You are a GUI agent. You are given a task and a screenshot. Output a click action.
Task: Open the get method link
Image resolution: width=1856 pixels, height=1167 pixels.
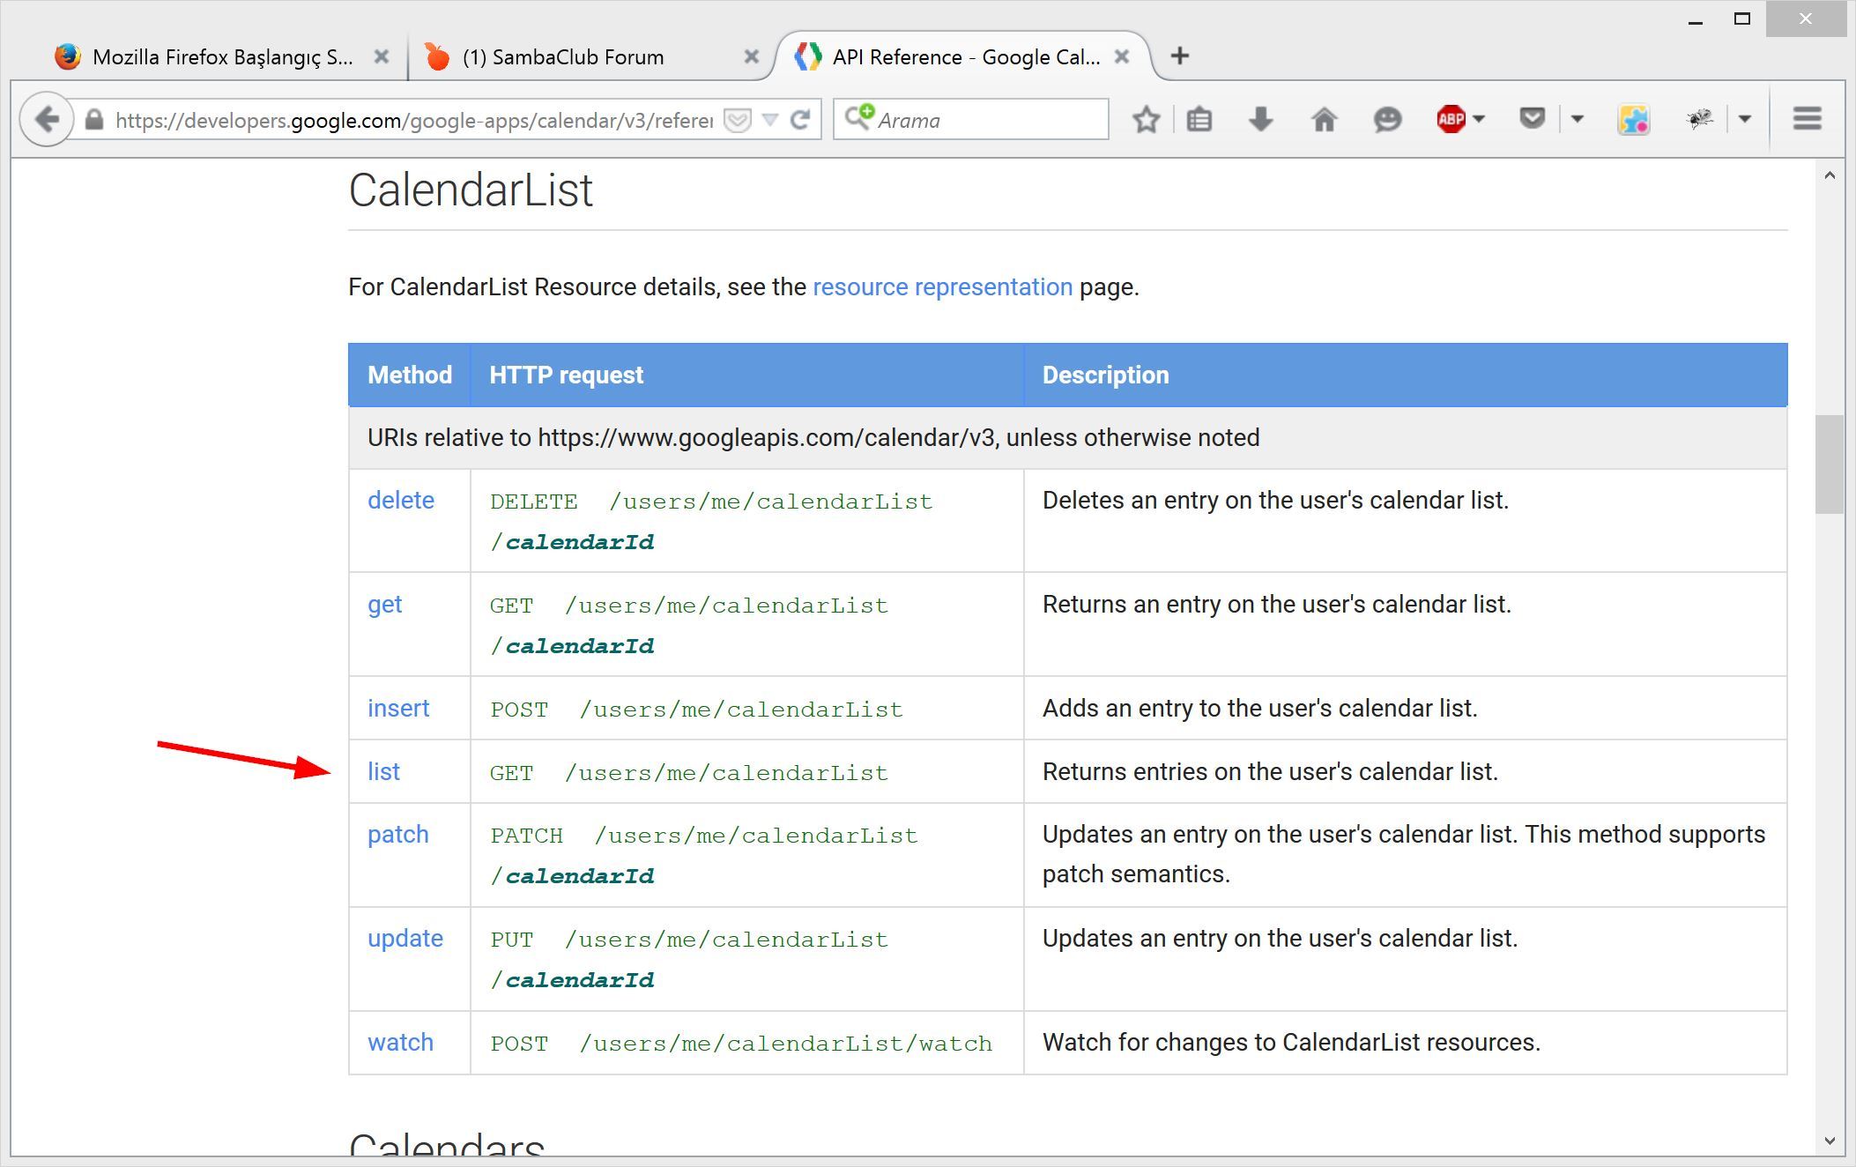pyautogui.click(x=384, y=606)
